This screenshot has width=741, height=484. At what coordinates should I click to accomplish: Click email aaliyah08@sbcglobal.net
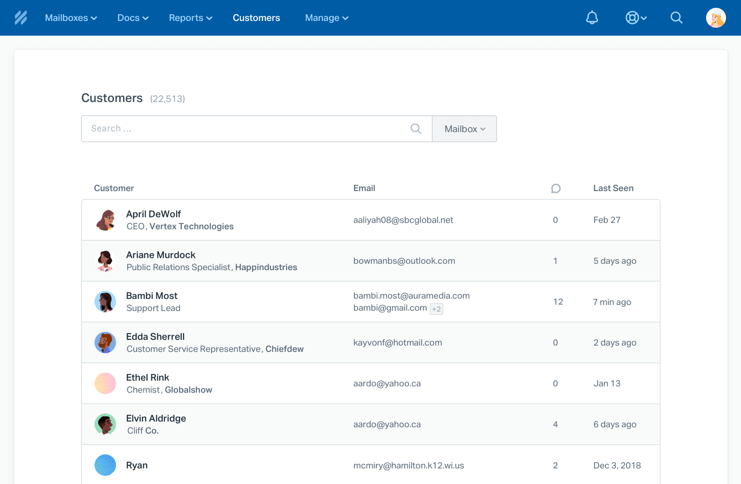403,220
